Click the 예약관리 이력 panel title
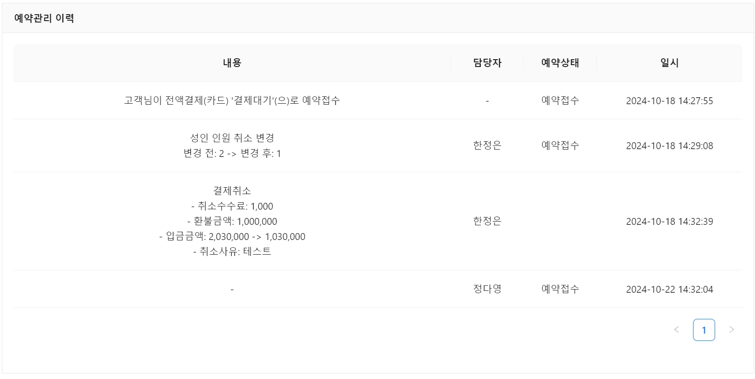Image resolution: width=755 pixels, height=379 pixels. click(44, 18)
